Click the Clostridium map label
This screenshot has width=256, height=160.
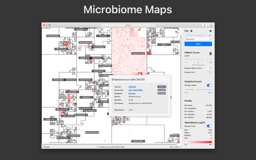[99, 71]
